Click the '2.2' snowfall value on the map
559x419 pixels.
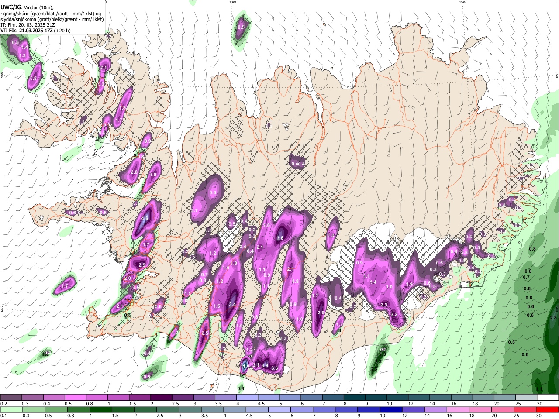point(393,314)
